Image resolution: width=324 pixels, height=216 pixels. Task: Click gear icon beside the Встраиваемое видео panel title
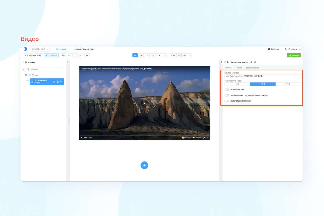[251, 62]
